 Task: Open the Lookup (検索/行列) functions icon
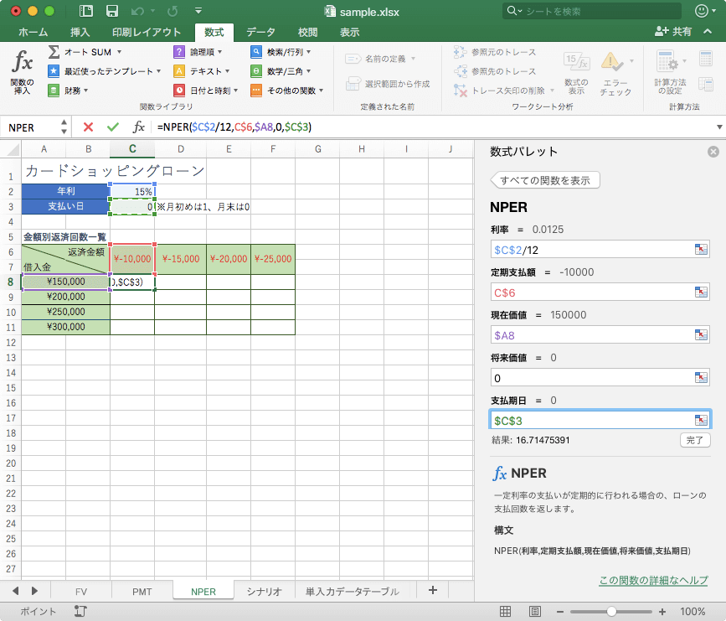point(256,52)
